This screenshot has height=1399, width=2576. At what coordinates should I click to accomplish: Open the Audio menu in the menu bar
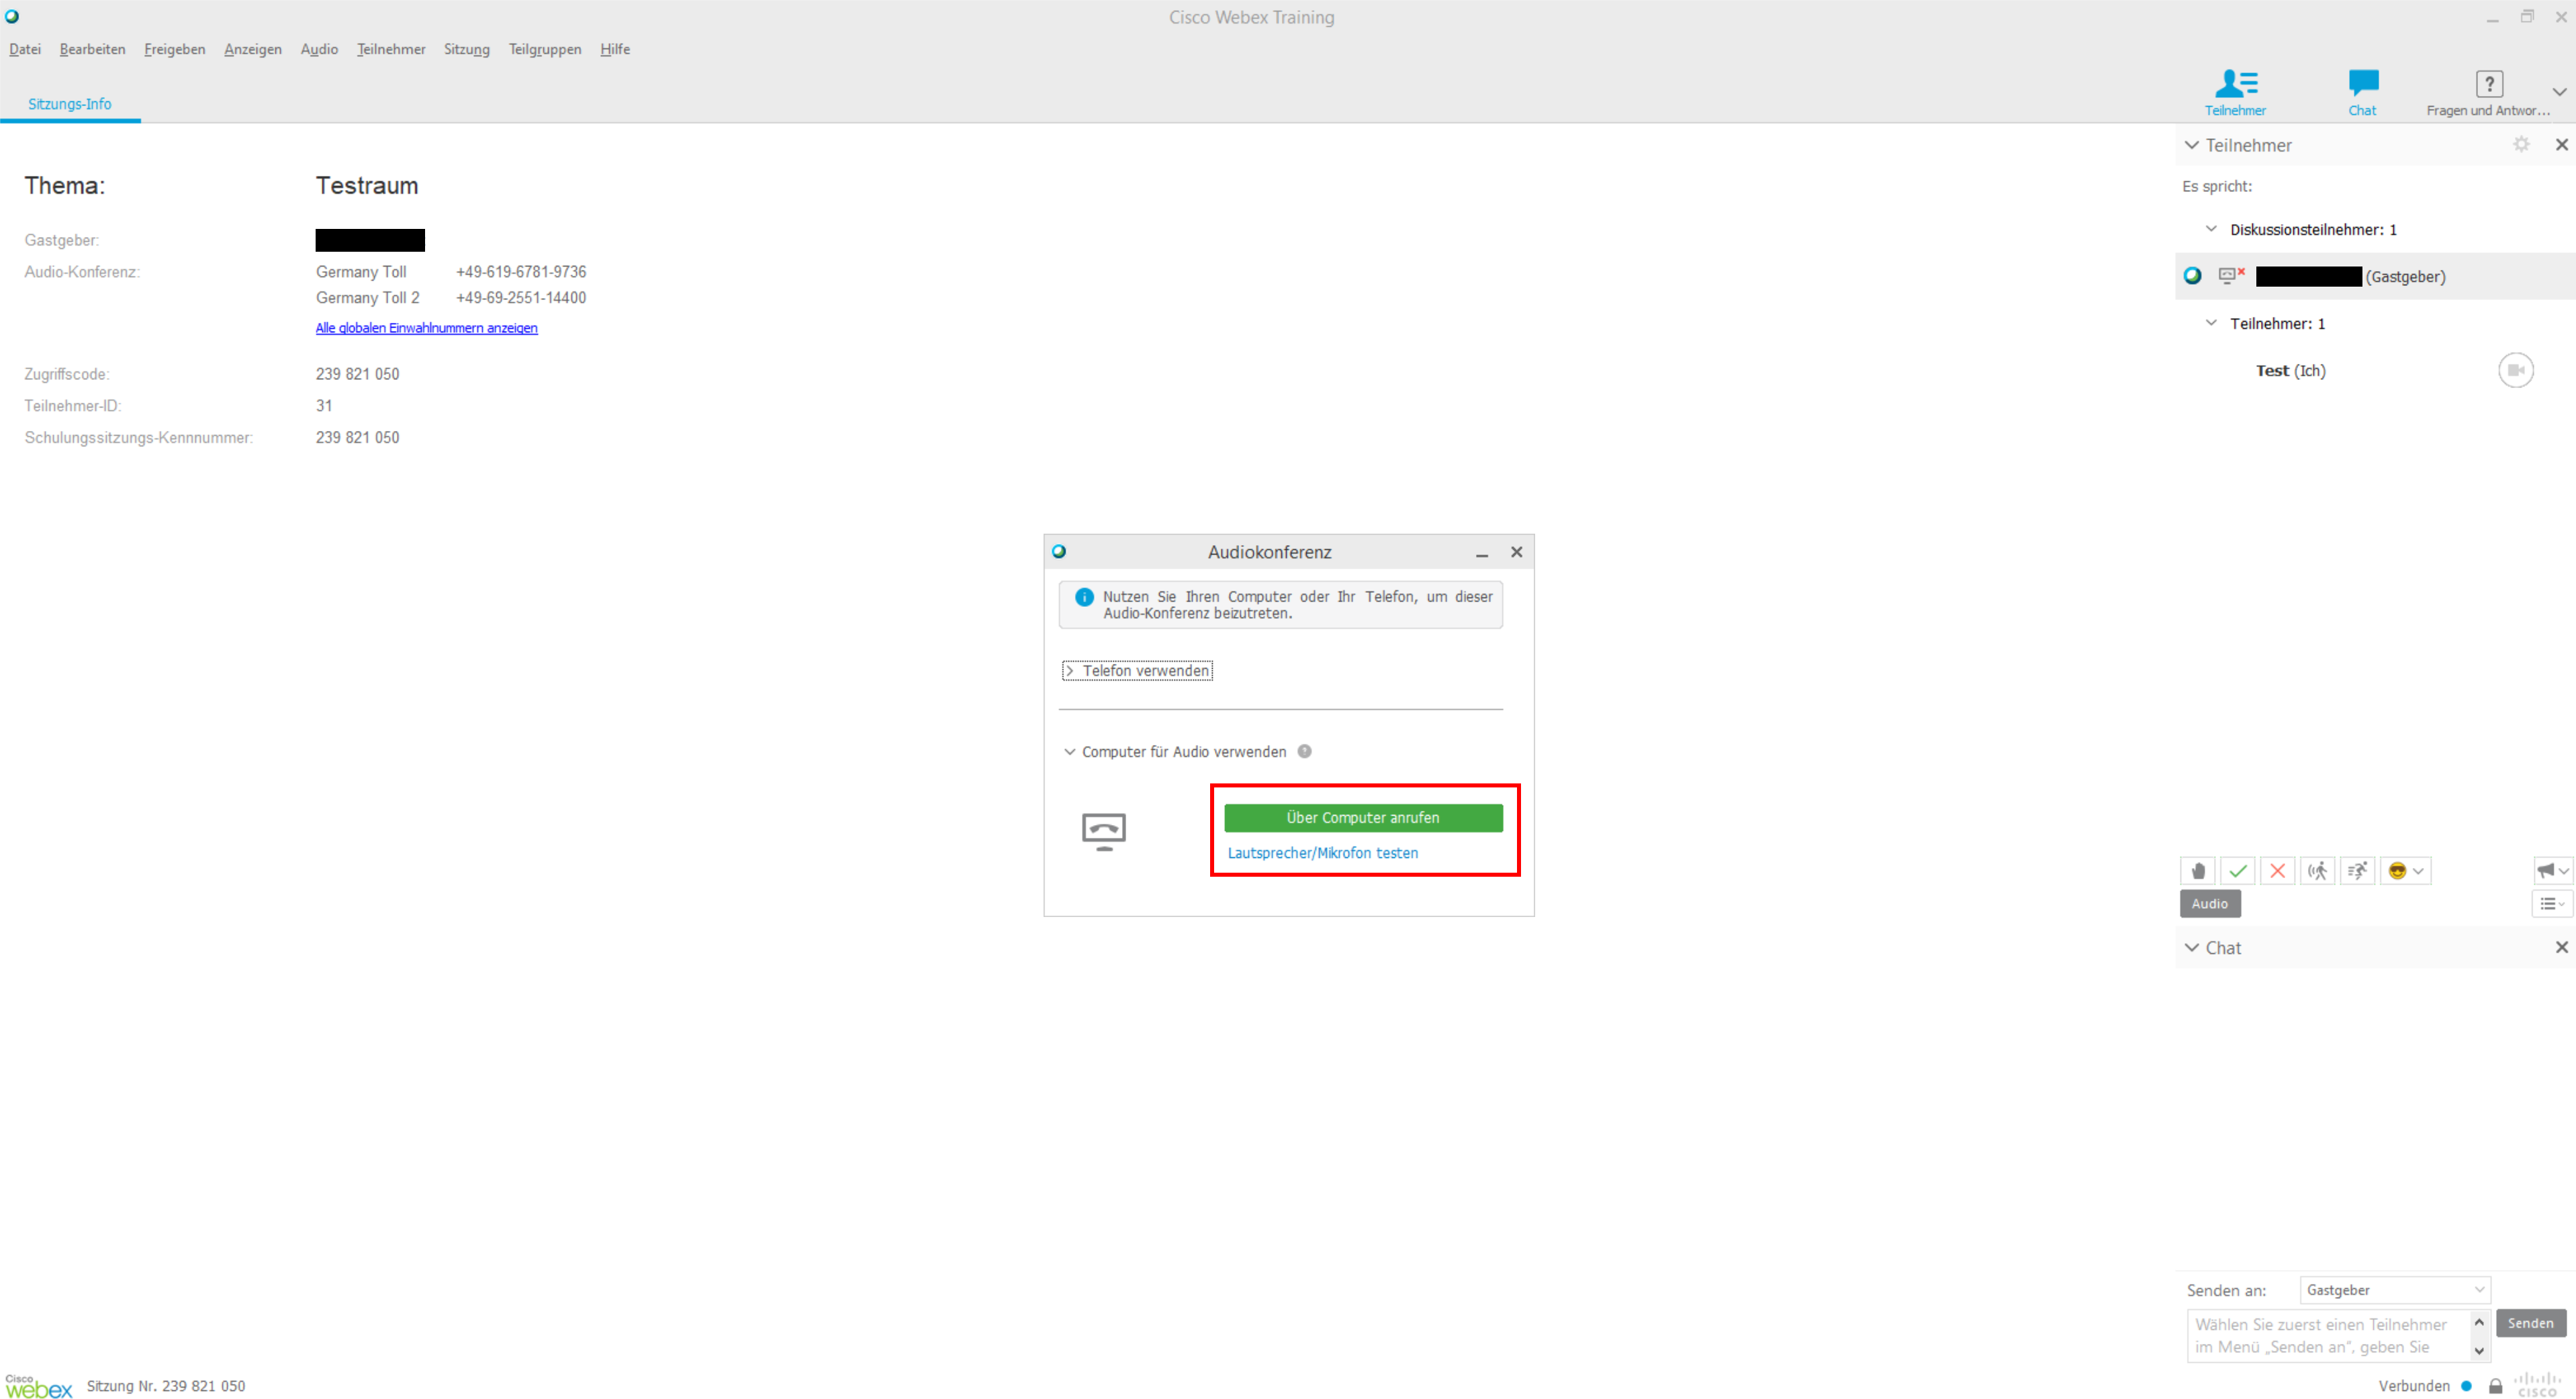click(319, 49)
